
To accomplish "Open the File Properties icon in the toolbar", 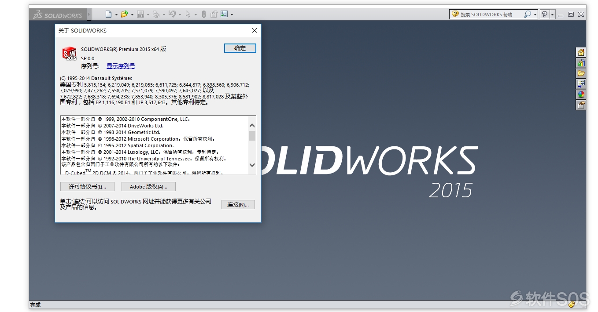I will click(214, 15).
